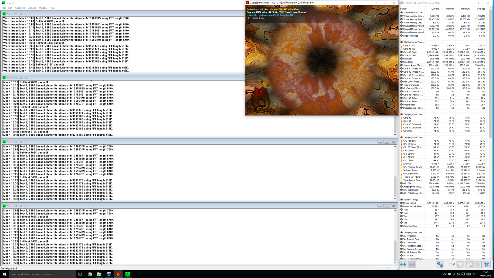Click the clock reset timer icon
Viewport: 494px width, 278px height.
tap(460, 264)
